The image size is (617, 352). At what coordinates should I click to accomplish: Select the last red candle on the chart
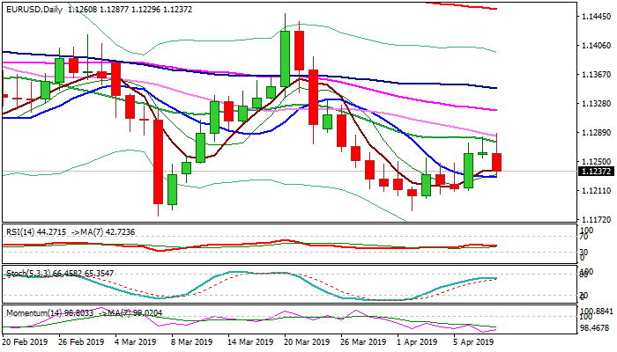(x=497, y=162)
